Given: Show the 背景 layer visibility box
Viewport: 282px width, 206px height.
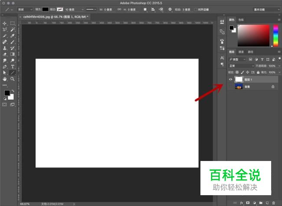Looking at the screenshot, I should coord(230,87).
